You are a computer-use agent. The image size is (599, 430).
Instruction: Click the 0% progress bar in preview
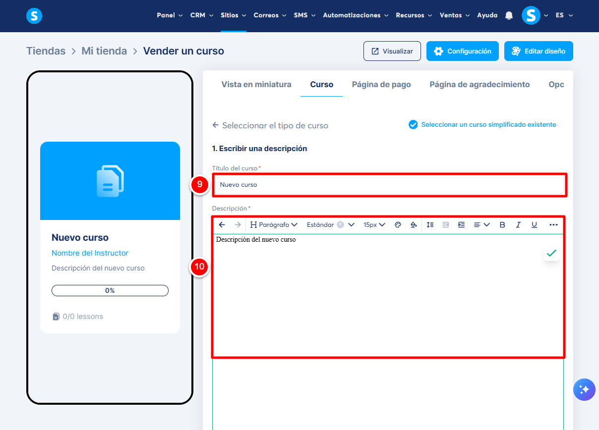pos(110,291)
